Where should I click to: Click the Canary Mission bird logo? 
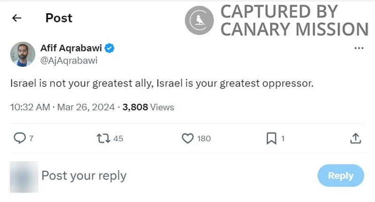click(199, 21)
